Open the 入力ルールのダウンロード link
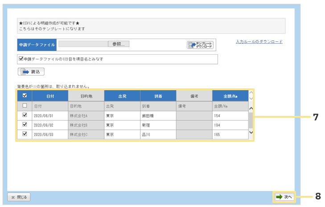Image resolution: width=325 pixels, height=207 pixels. pos(259,42)
